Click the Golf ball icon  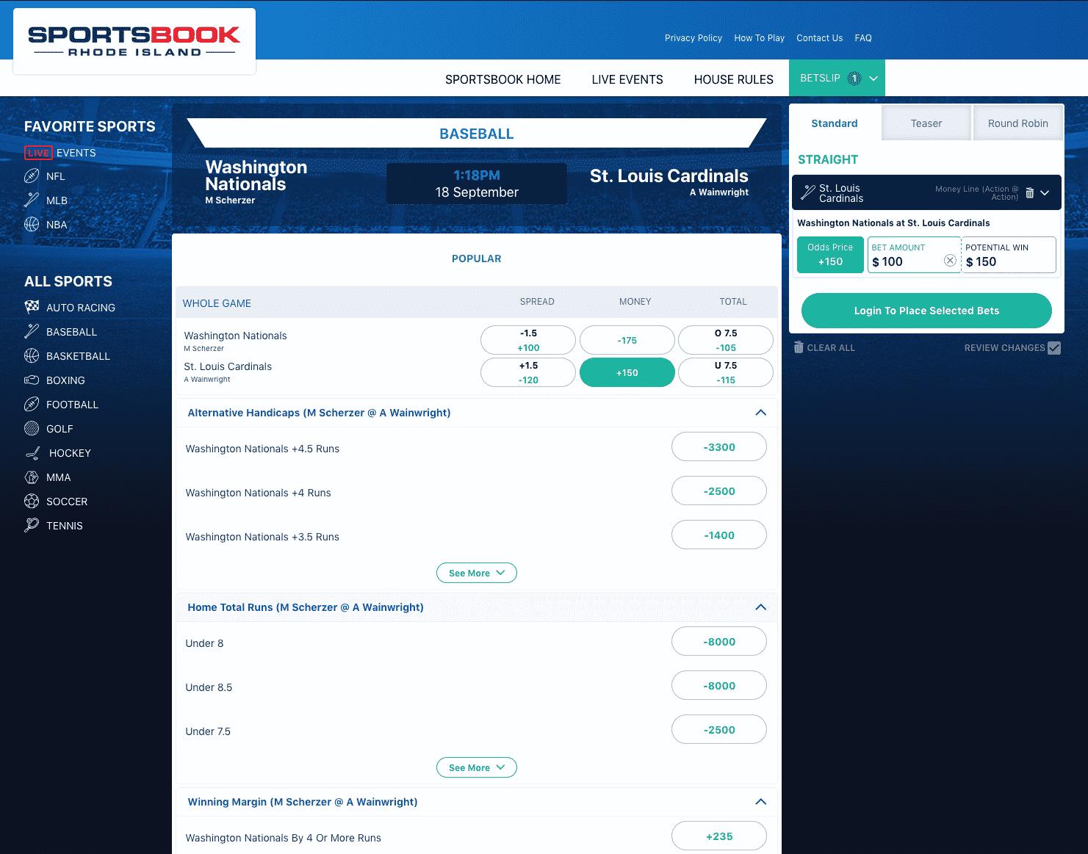tap(32, 428)
